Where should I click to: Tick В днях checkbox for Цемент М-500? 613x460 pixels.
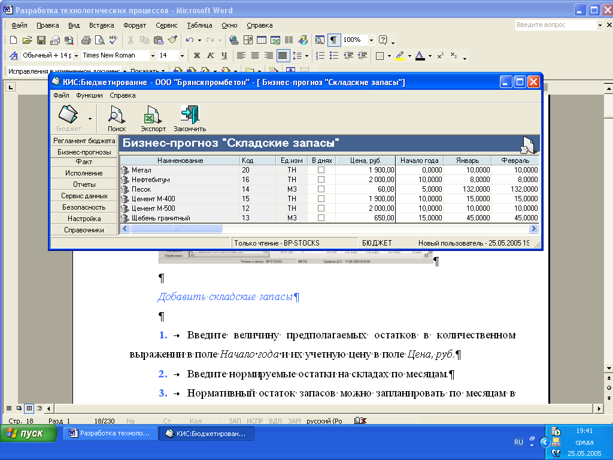point(321,208)
